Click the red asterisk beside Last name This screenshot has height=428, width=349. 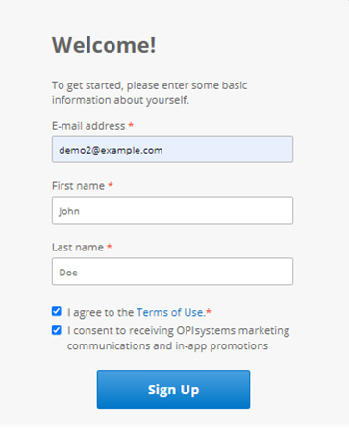point(109,247)
